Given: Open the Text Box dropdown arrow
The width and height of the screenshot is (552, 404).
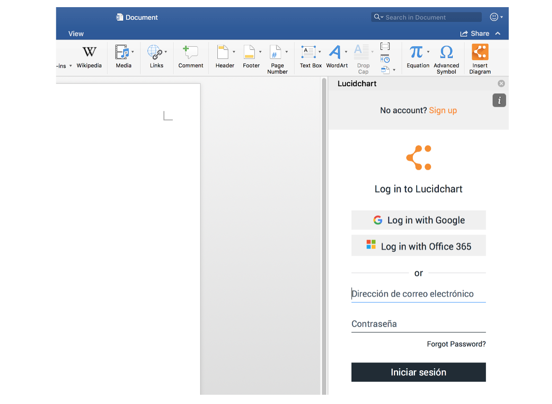Looking at the screenshot, I should [320, 52].
